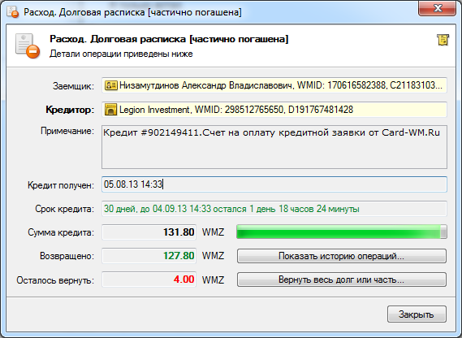Click the Кредит получен date field
The width and height of the screenshot is (462, 338).
click(x=274, y=184)
